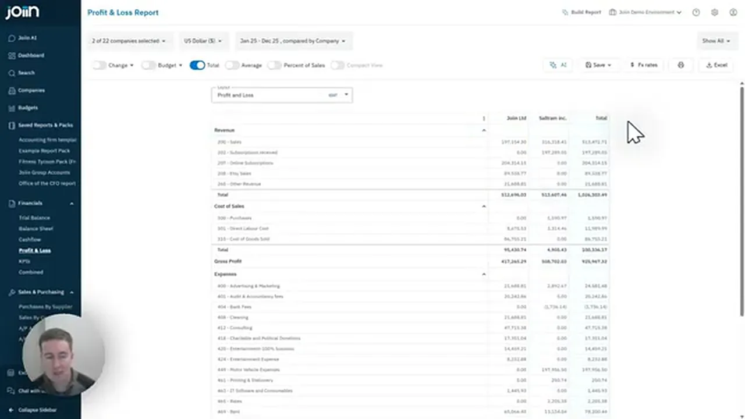Collapse the Cost of Sales section
This screenshot has height=419, width=745.
pos(484,206)
